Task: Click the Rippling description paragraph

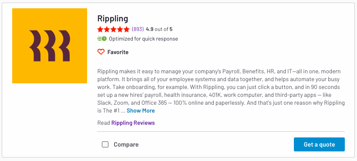Action: coord(221,91)
